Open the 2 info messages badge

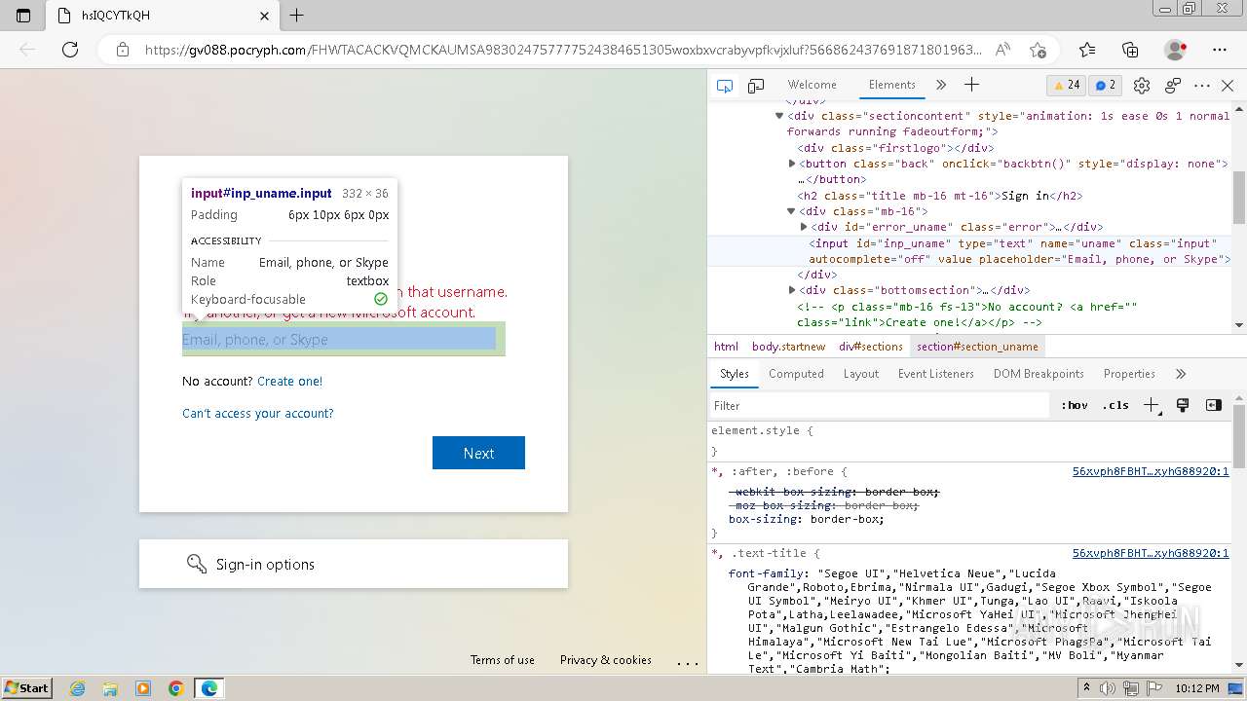(1106, 85)
